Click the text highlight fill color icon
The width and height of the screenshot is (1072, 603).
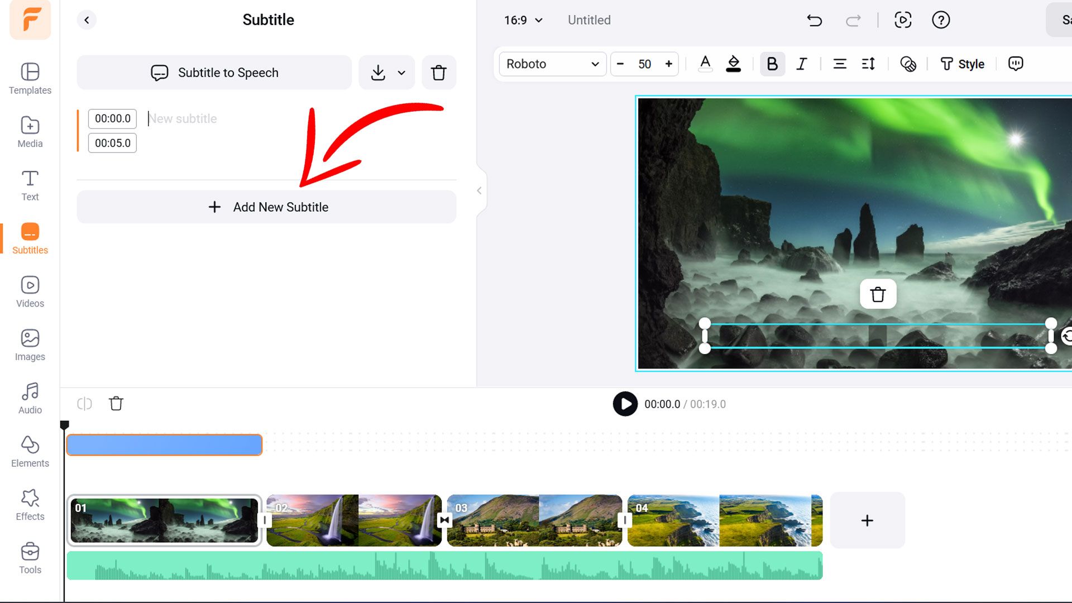pyautogui.click(x=733, y=64)
